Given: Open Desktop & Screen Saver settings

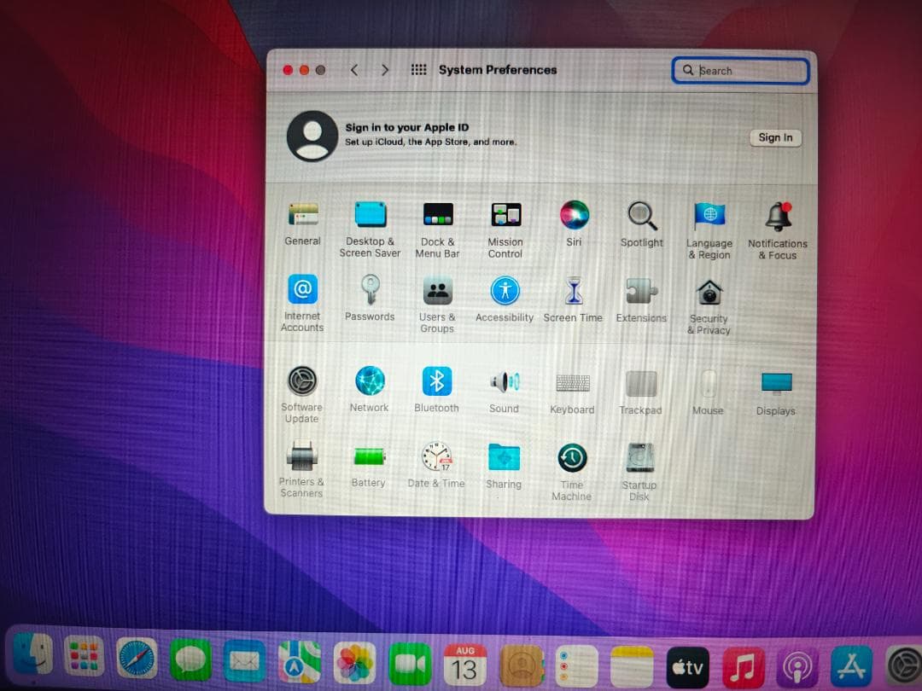Looking at the screenshot, I should (x=369, y=214).
